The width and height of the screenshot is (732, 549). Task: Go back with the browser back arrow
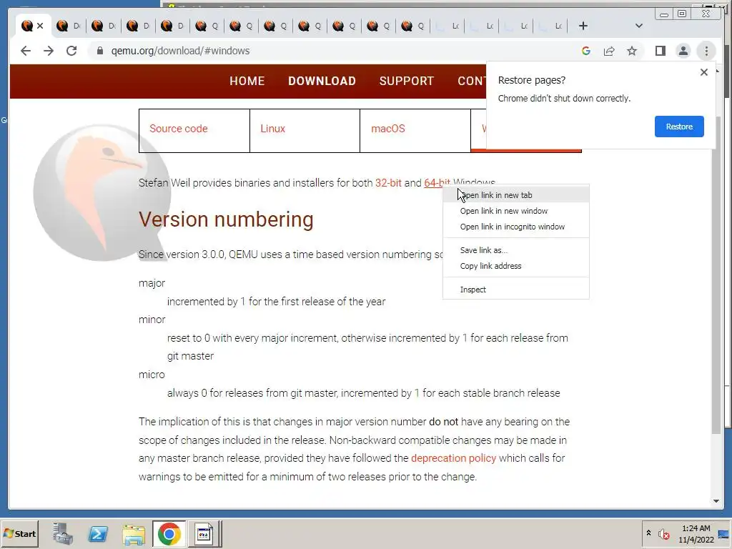[26, 51]
